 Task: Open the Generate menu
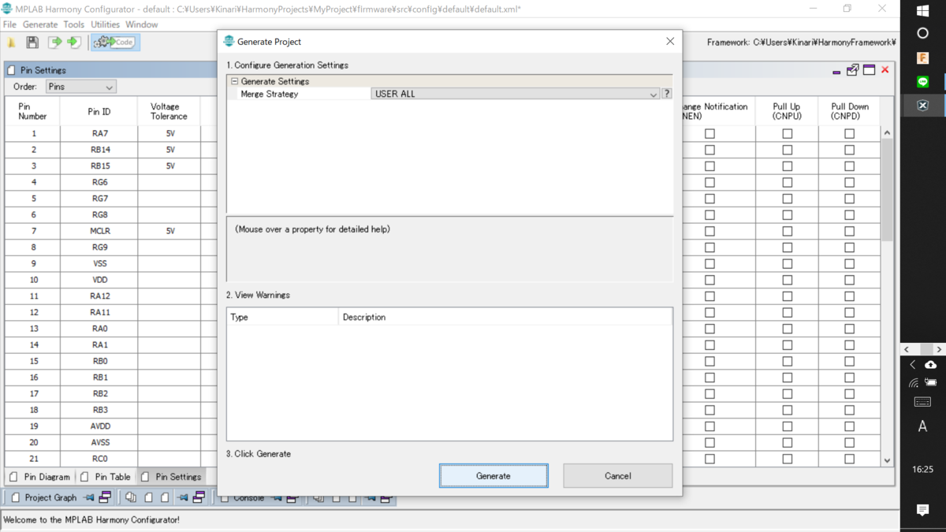[40, 24]
